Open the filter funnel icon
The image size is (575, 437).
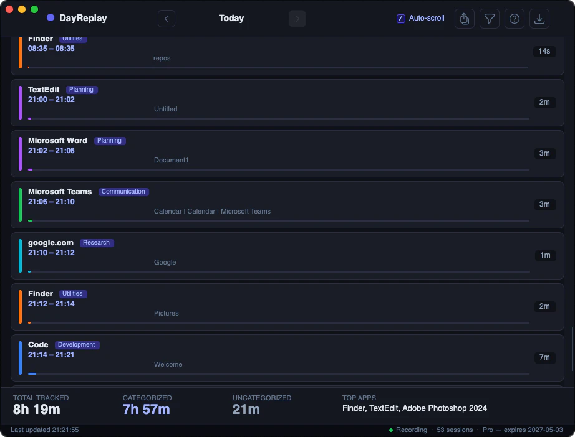point(489,18)
